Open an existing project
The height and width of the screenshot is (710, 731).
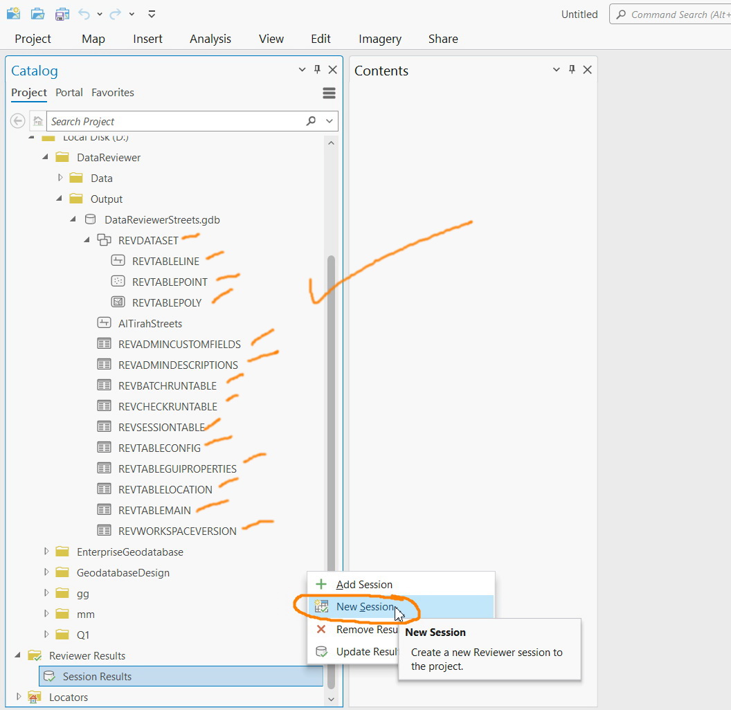[x=37, y=13]
